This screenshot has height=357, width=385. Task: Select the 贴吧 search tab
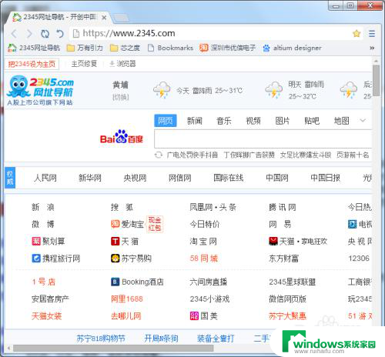pos(312,121)
